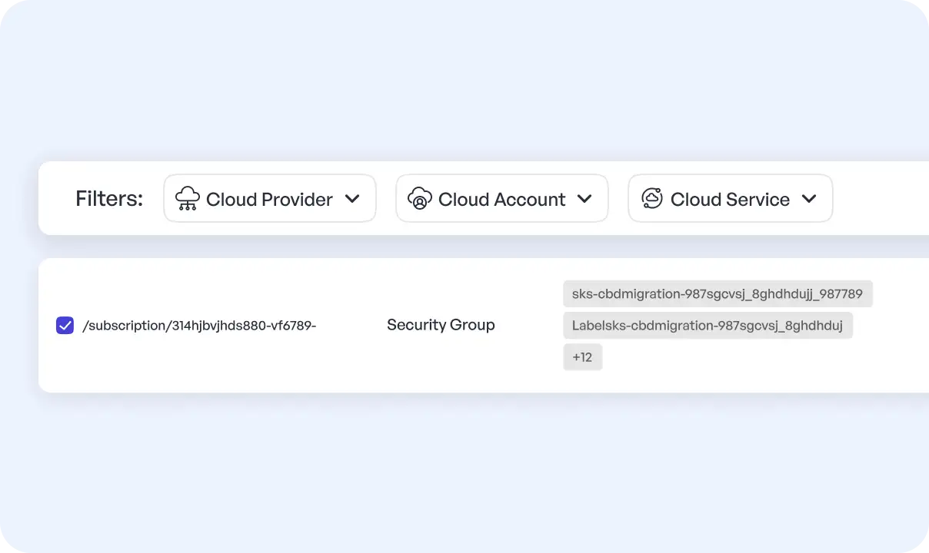The height and width of the screenshot is (553, 929).
Task: Select the Security Group entry
Action: point(441,325)
